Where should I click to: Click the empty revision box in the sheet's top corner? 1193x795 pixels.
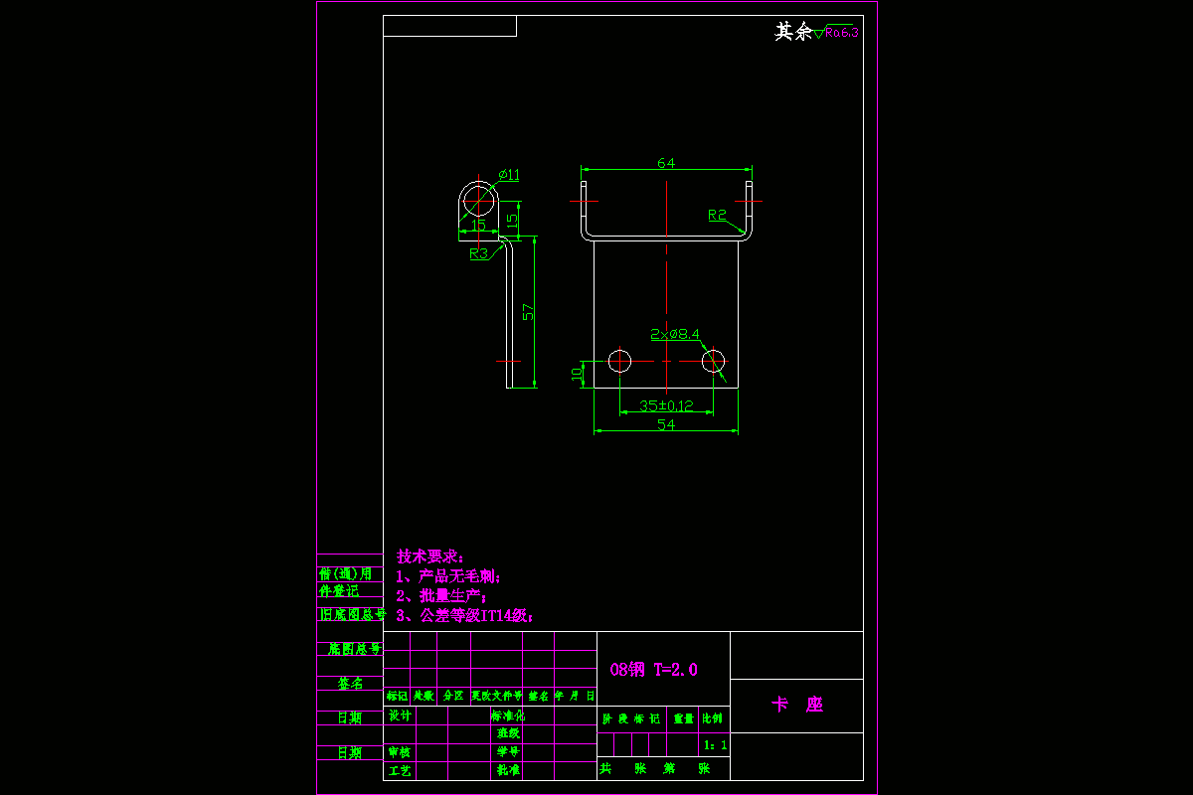coord(449,26)
